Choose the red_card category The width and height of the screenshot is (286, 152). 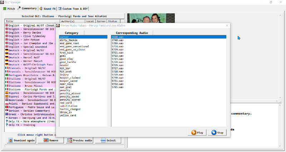click(x=67, y=103)
